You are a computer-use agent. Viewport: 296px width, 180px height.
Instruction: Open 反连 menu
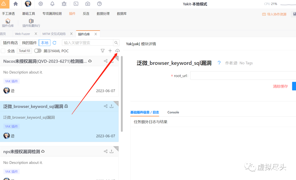[x=86, y=14]
